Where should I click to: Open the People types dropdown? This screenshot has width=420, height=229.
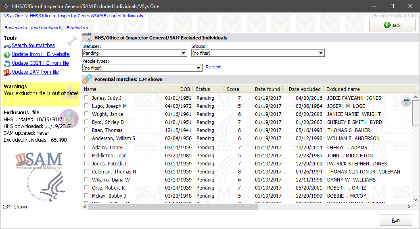click(142, 68)
